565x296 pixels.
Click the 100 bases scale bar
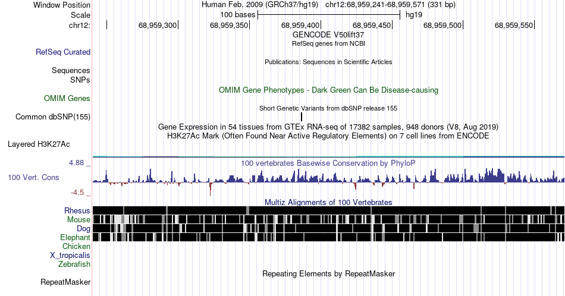pos(329,15)
